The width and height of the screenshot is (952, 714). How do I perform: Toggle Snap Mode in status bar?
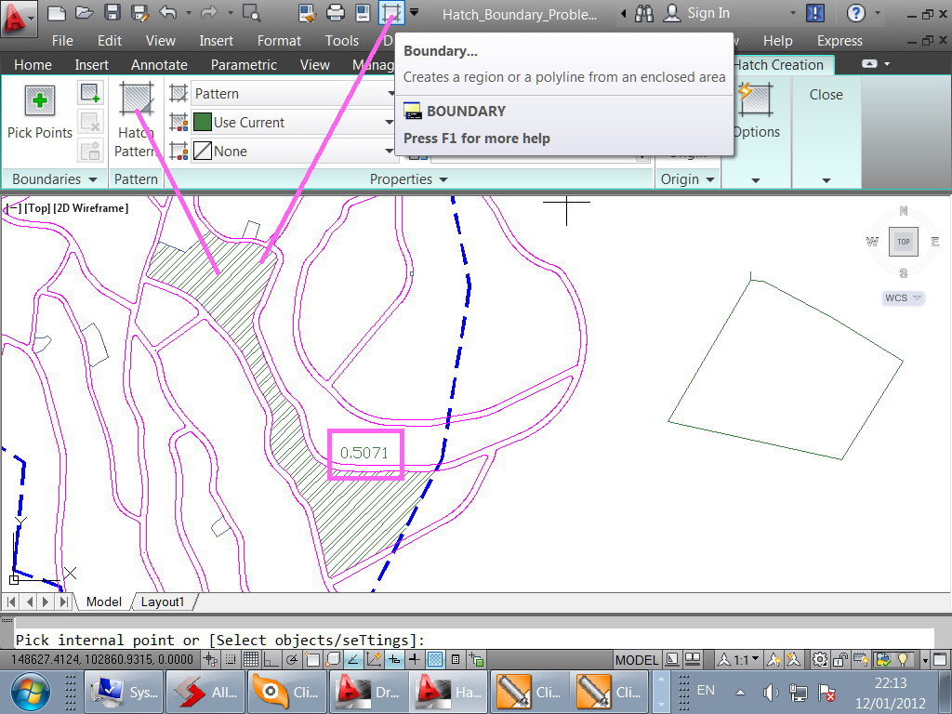click(x=231, y=659)
